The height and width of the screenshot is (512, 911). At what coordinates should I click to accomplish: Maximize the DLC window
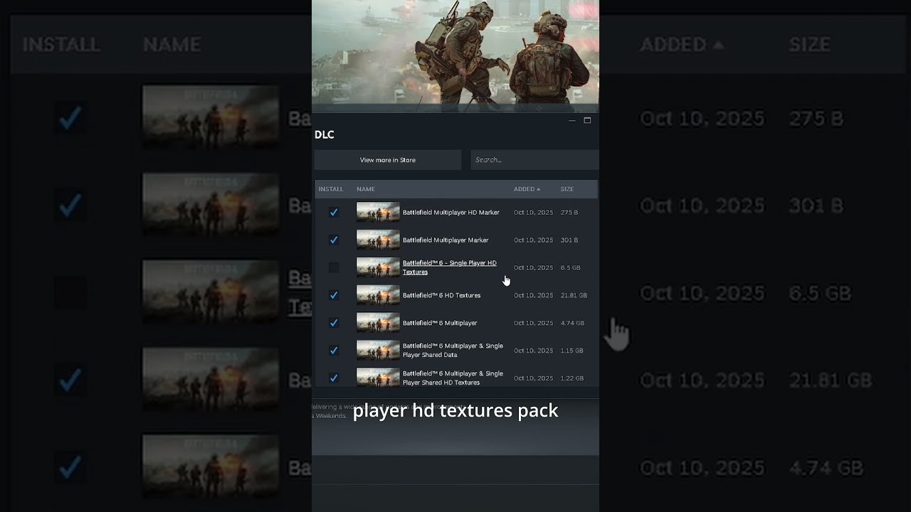point(587,121)
